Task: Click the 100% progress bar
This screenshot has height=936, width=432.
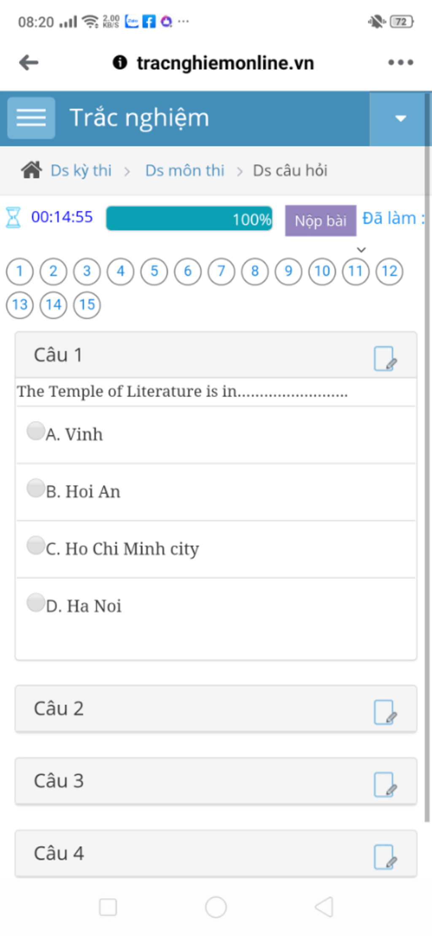Action: (x=189, y=219)
